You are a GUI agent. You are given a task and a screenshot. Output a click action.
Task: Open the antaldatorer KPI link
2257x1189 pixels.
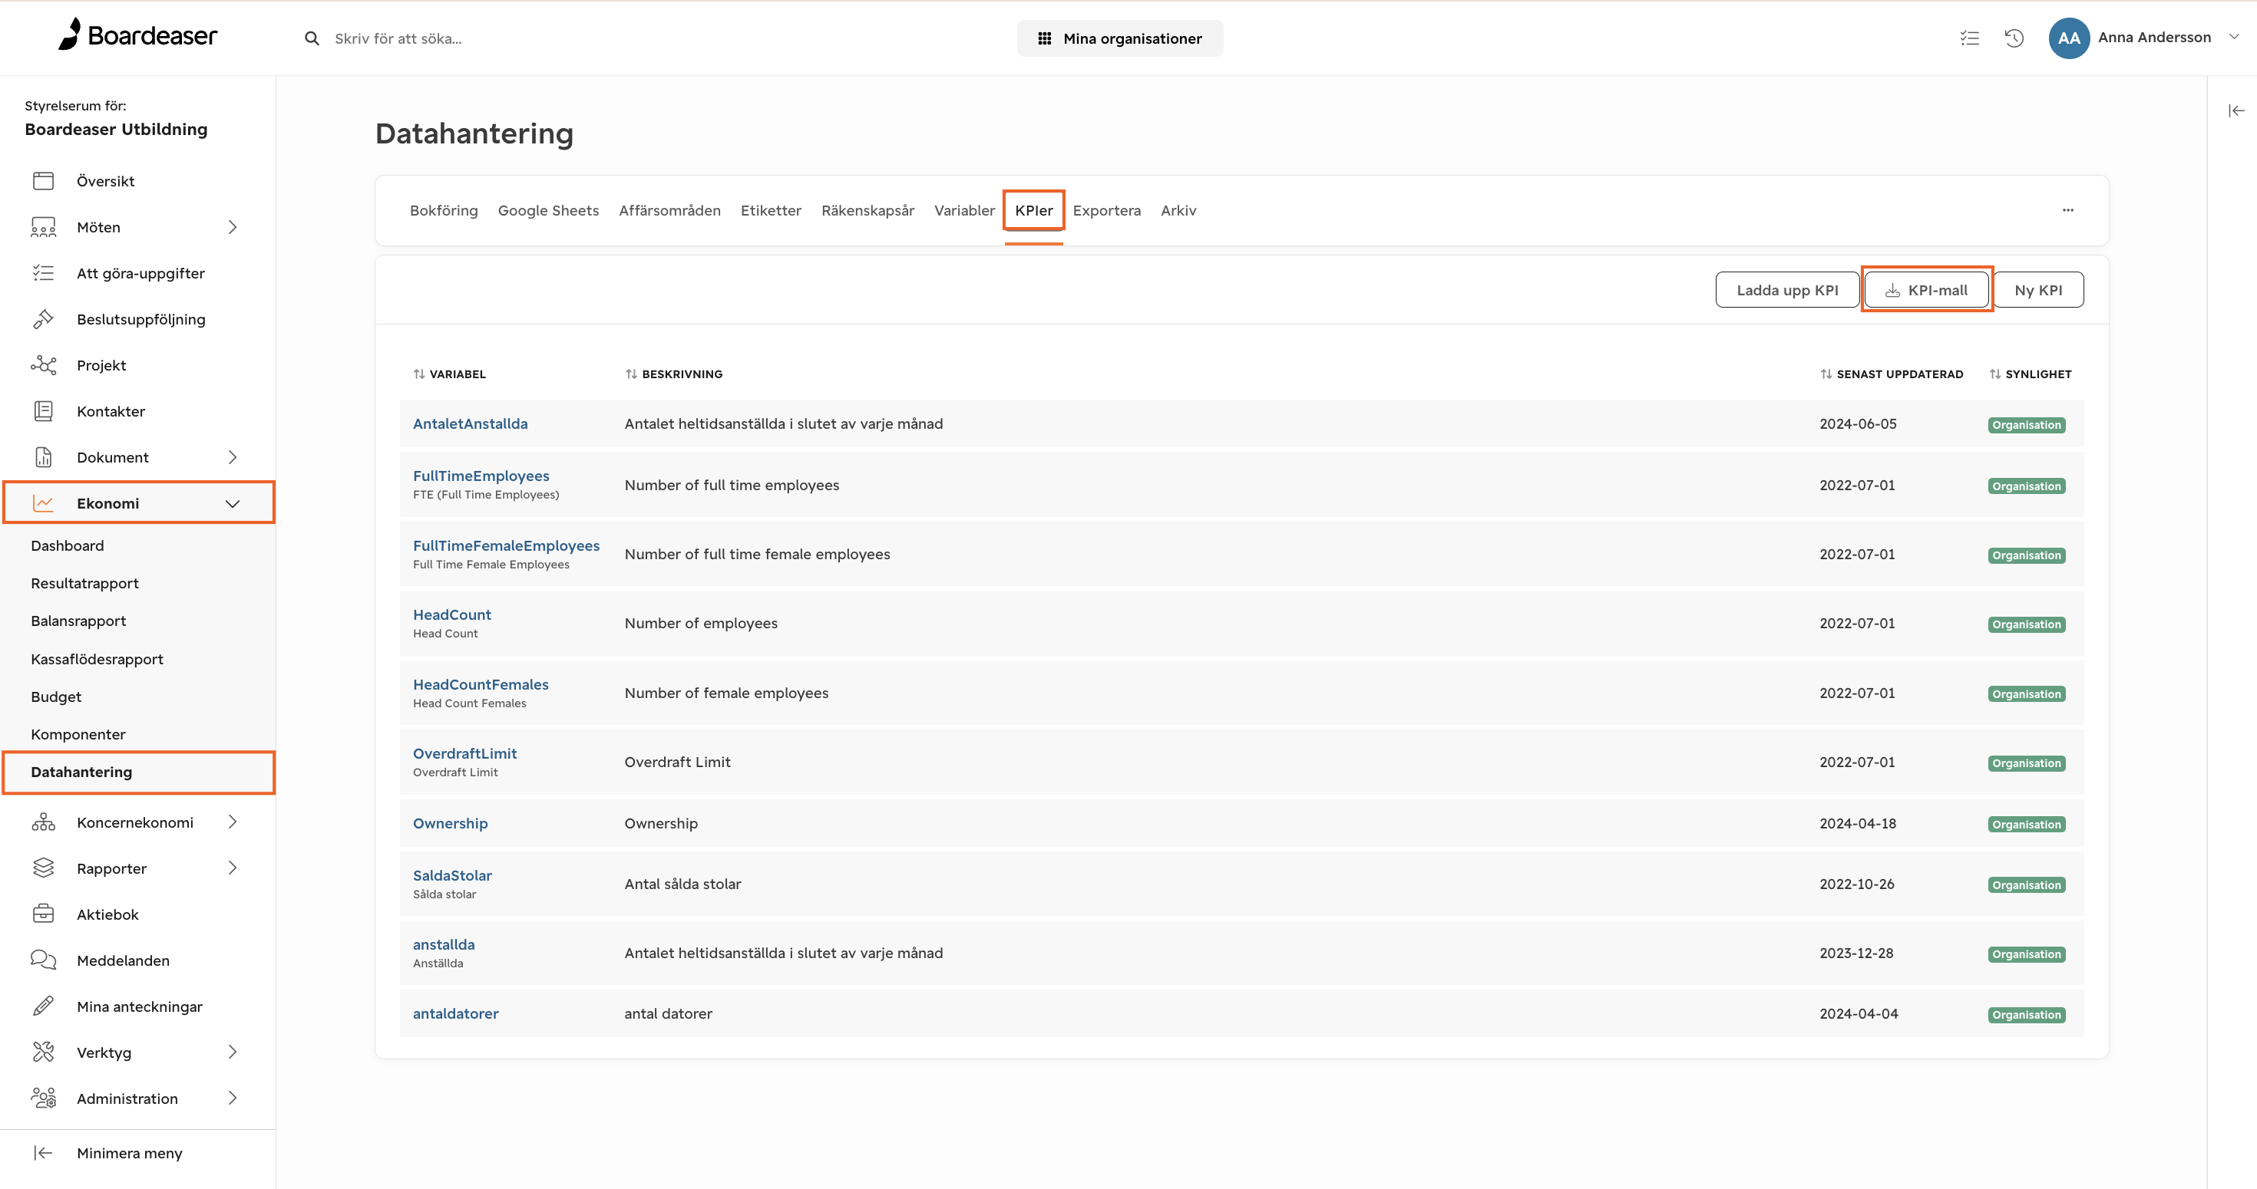455,1014
